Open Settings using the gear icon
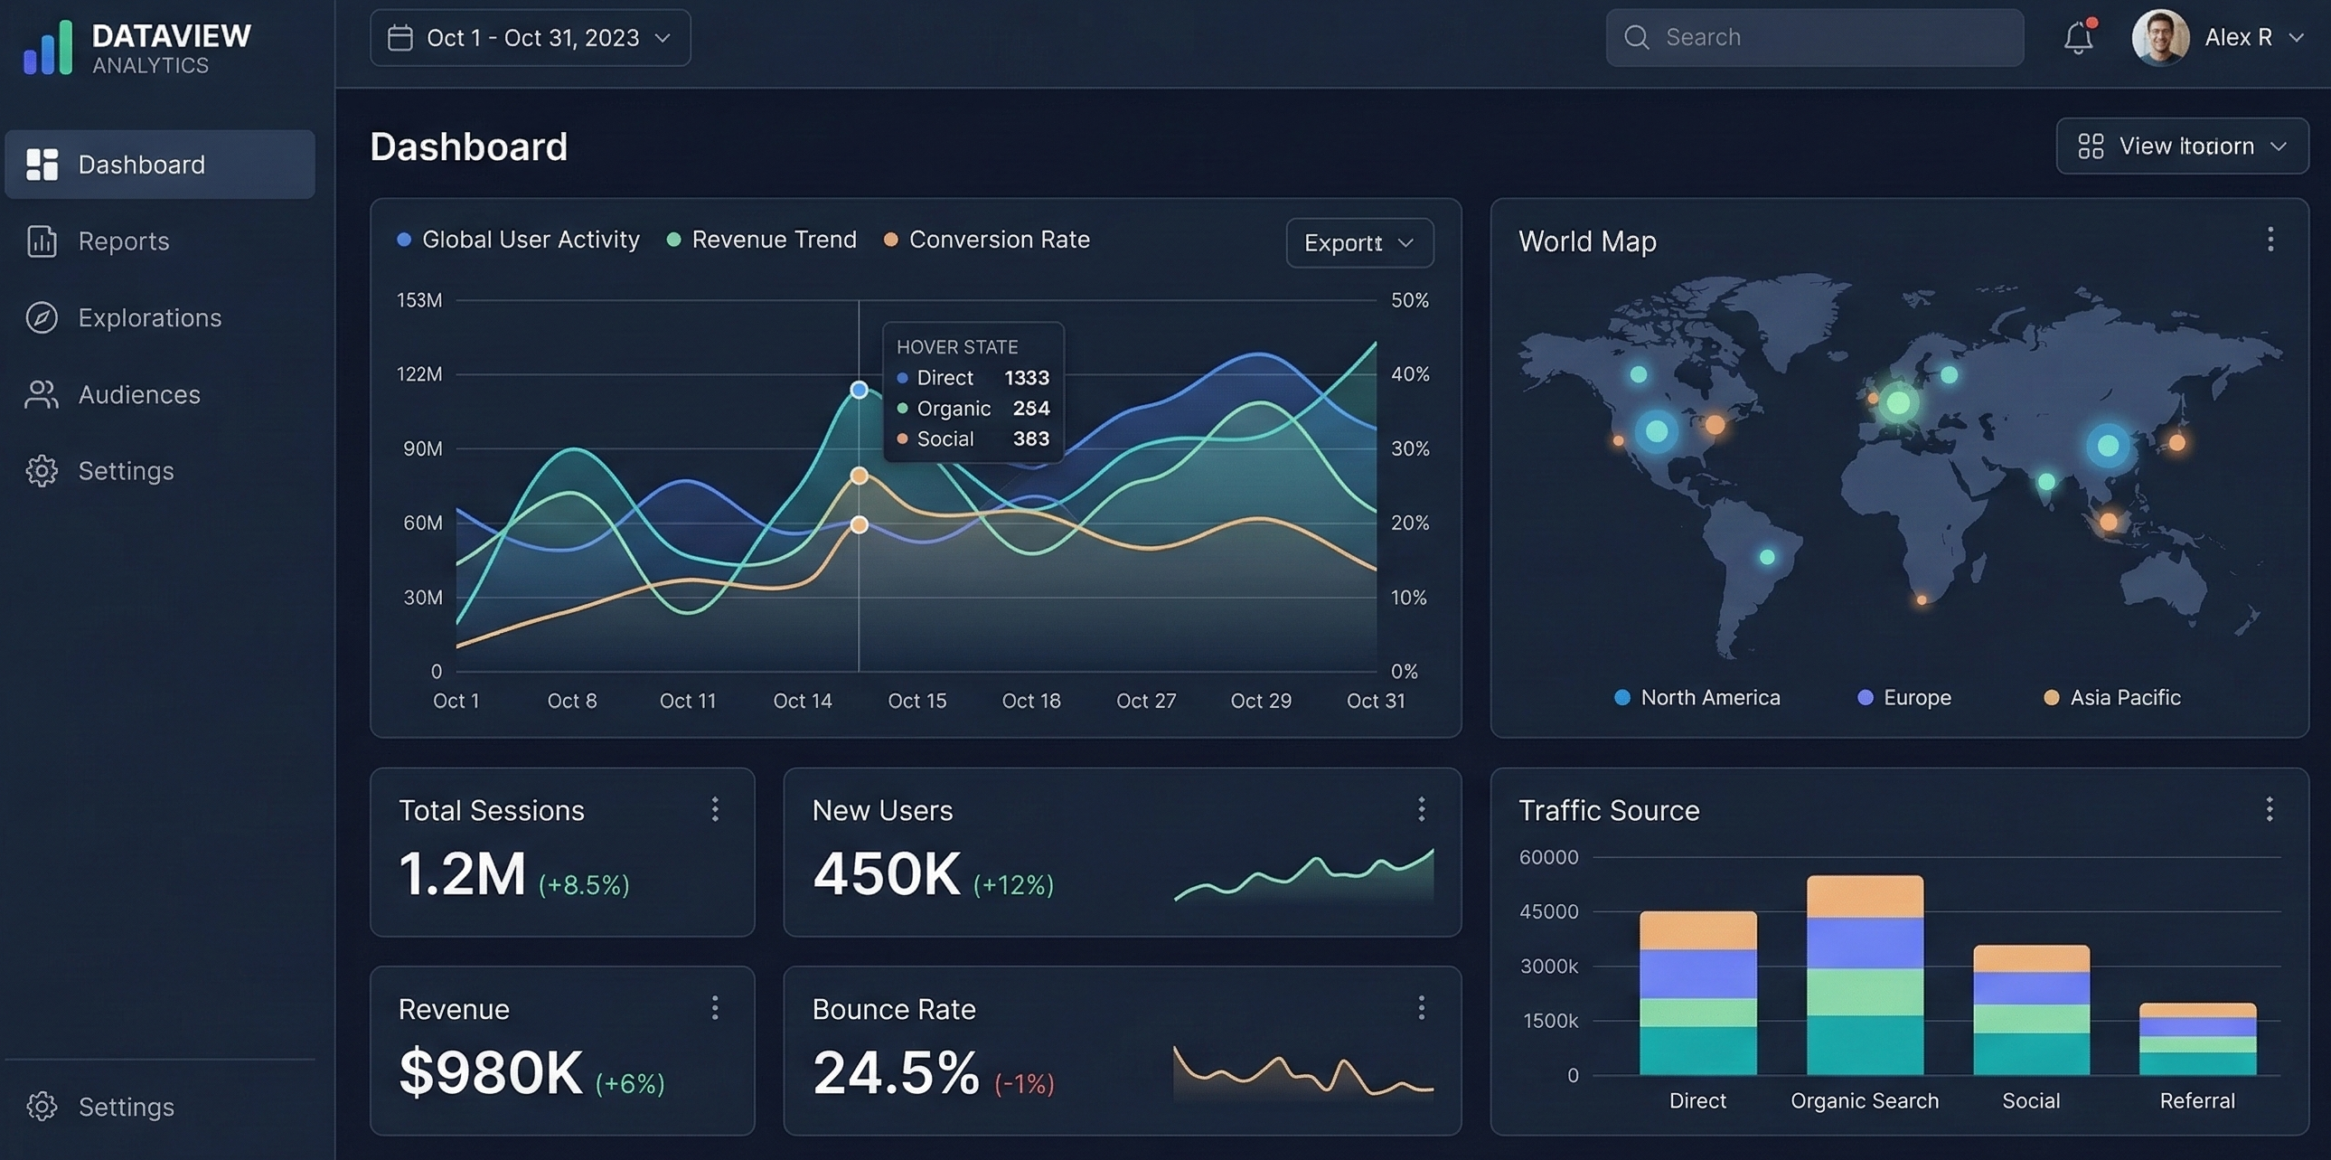 coord(42,470)
